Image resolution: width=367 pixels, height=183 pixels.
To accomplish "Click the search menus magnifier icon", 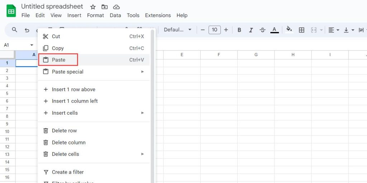I will [x=14, y=30].
